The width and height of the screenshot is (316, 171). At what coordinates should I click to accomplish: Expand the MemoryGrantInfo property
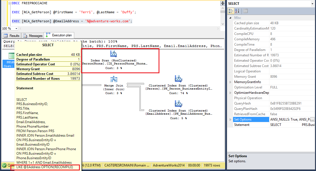(230, 82)
